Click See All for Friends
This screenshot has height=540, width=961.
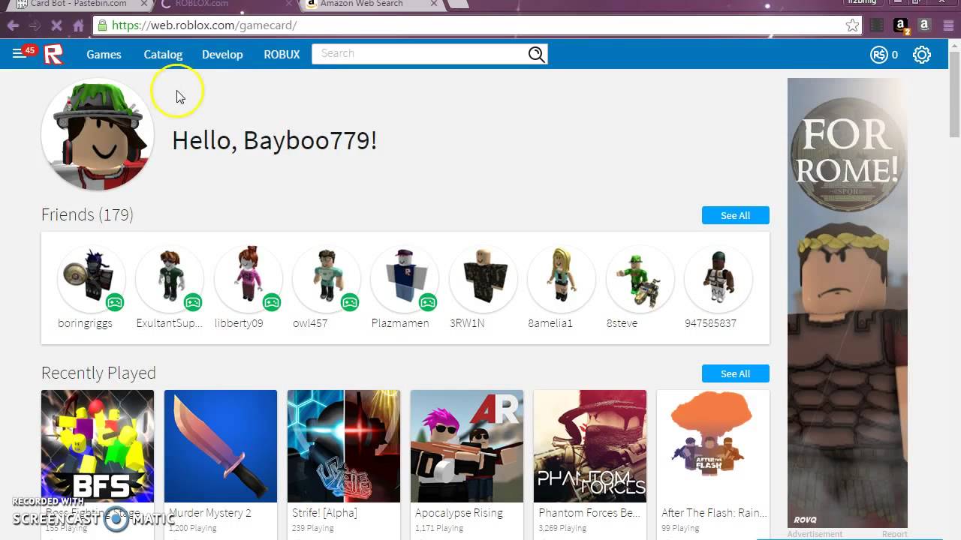[x=735, y=215]
